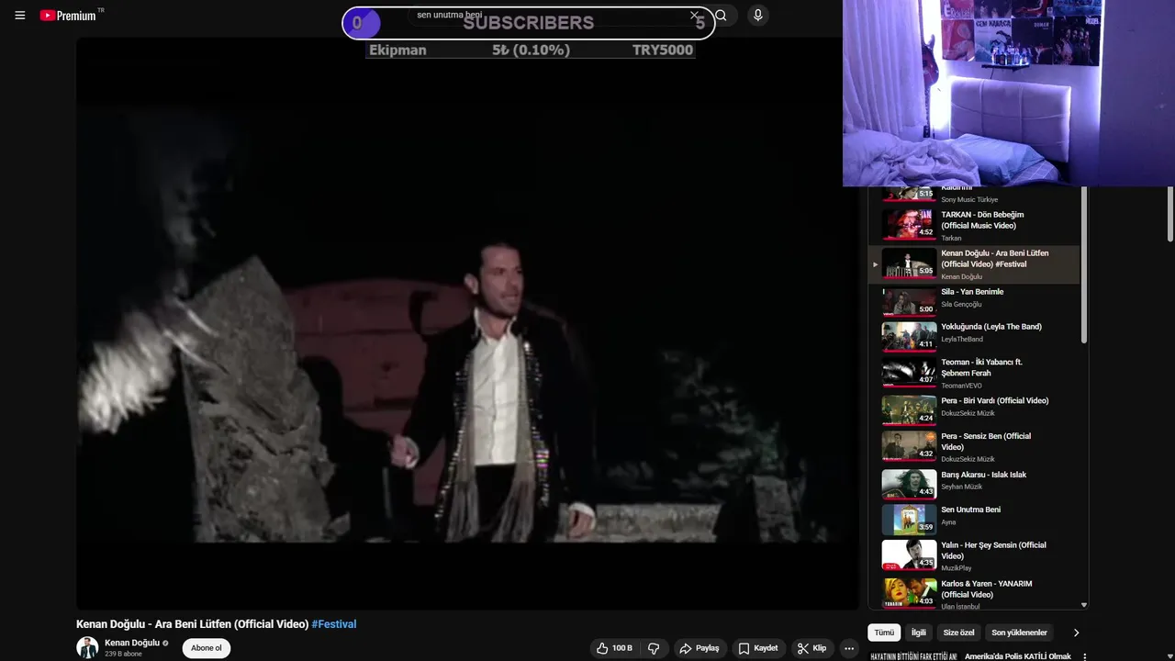Open options for Amerika'da Polis video
This screenshot has height=661, width=1175.
click(1084, 656)
